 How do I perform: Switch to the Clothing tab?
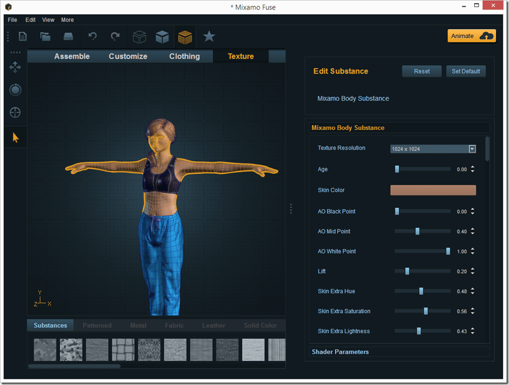click(x=184, y=56)
